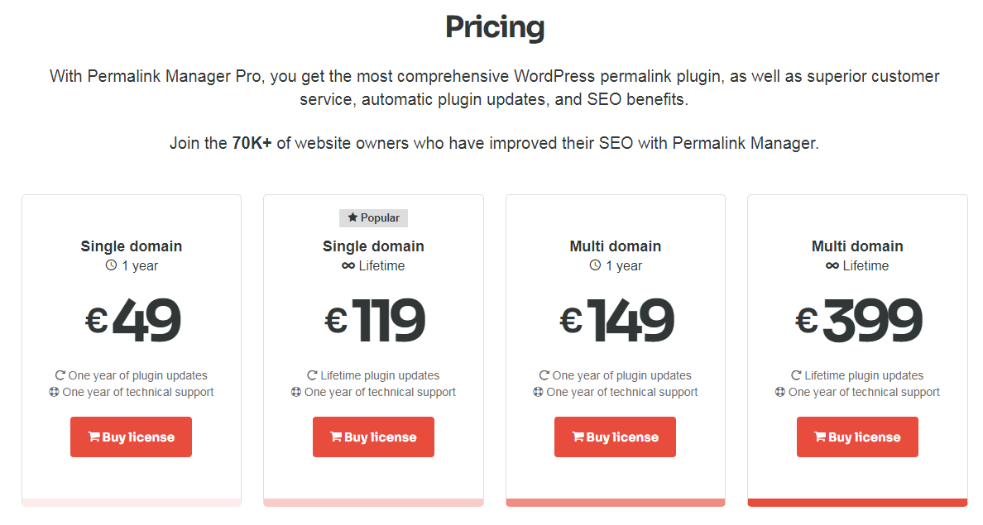Click the Pricing heading
Viewport: 983px width, 525px height.
(495, 27)
